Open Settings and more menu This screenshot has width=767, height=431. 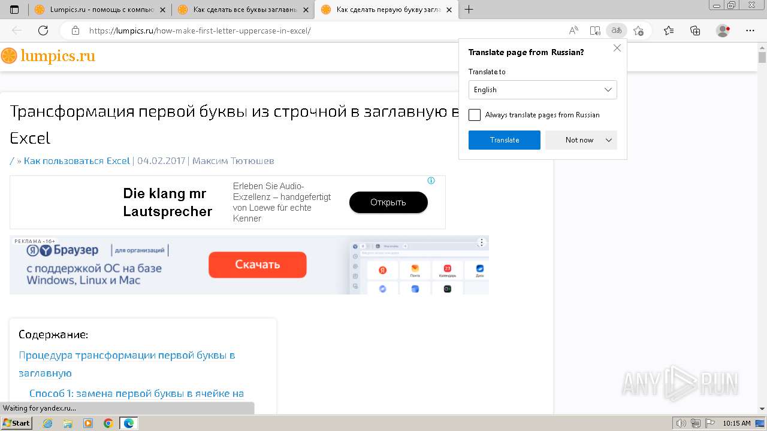(750, 31)
